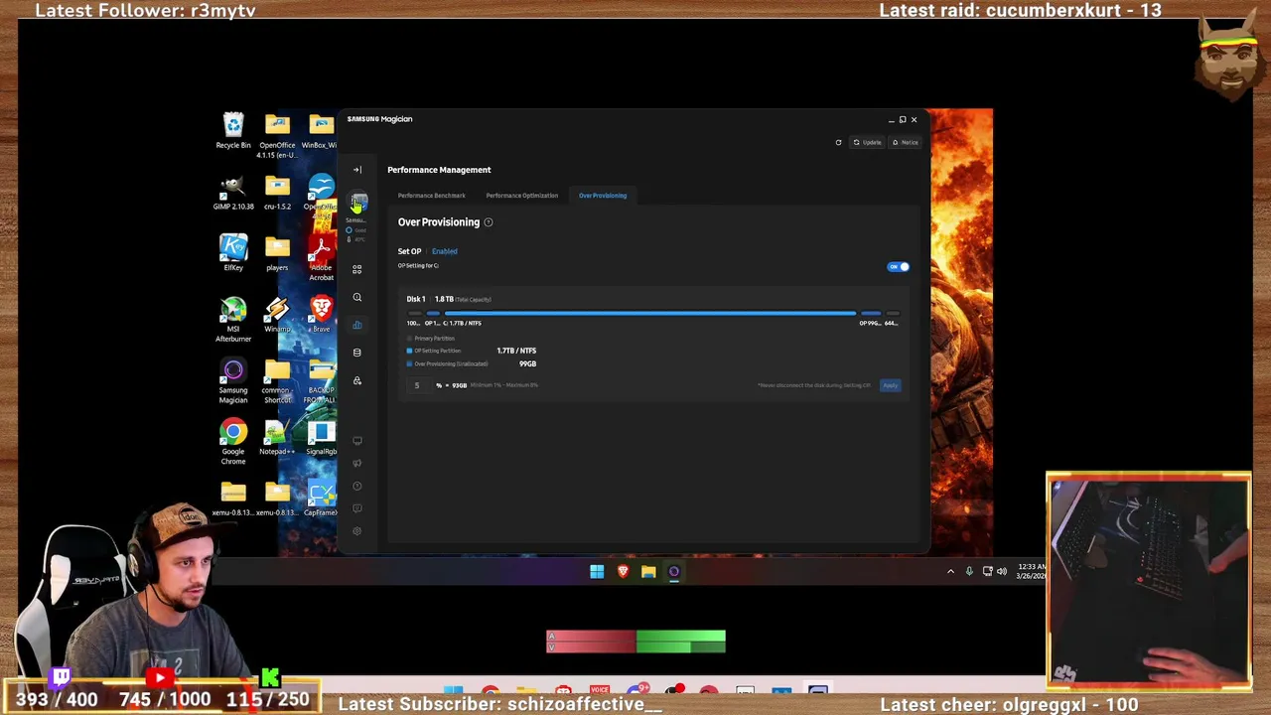Image resolution: width=1271 pixels, height=715 pixels.
Task: Click the monitor icon in lower sidebar
Action: point(357,441)
